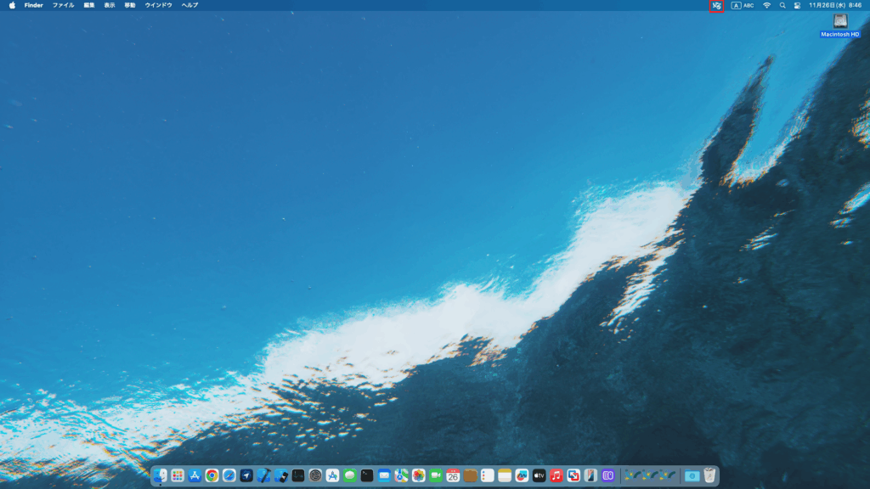Select the Macintosh HD desktop icon
This screenshot has height=489, width=870.
pyautogui.click(x=840, y=22)
